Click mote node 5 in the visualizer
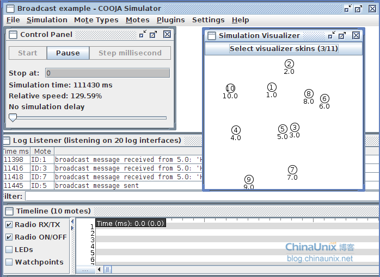380x277 pixels. [283, 129]
